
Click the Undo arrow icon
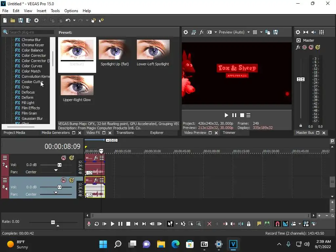[68, 20]
